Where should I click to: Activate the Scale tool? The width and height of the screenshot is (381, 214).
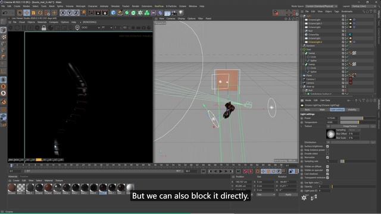tap(33, 12)
